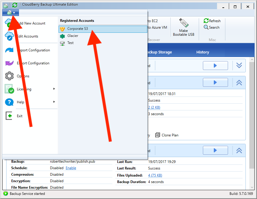Click the green refresh icon in title bar
Image resolution: width=257 pixels, height=199 pixels.
click(15, 5)
